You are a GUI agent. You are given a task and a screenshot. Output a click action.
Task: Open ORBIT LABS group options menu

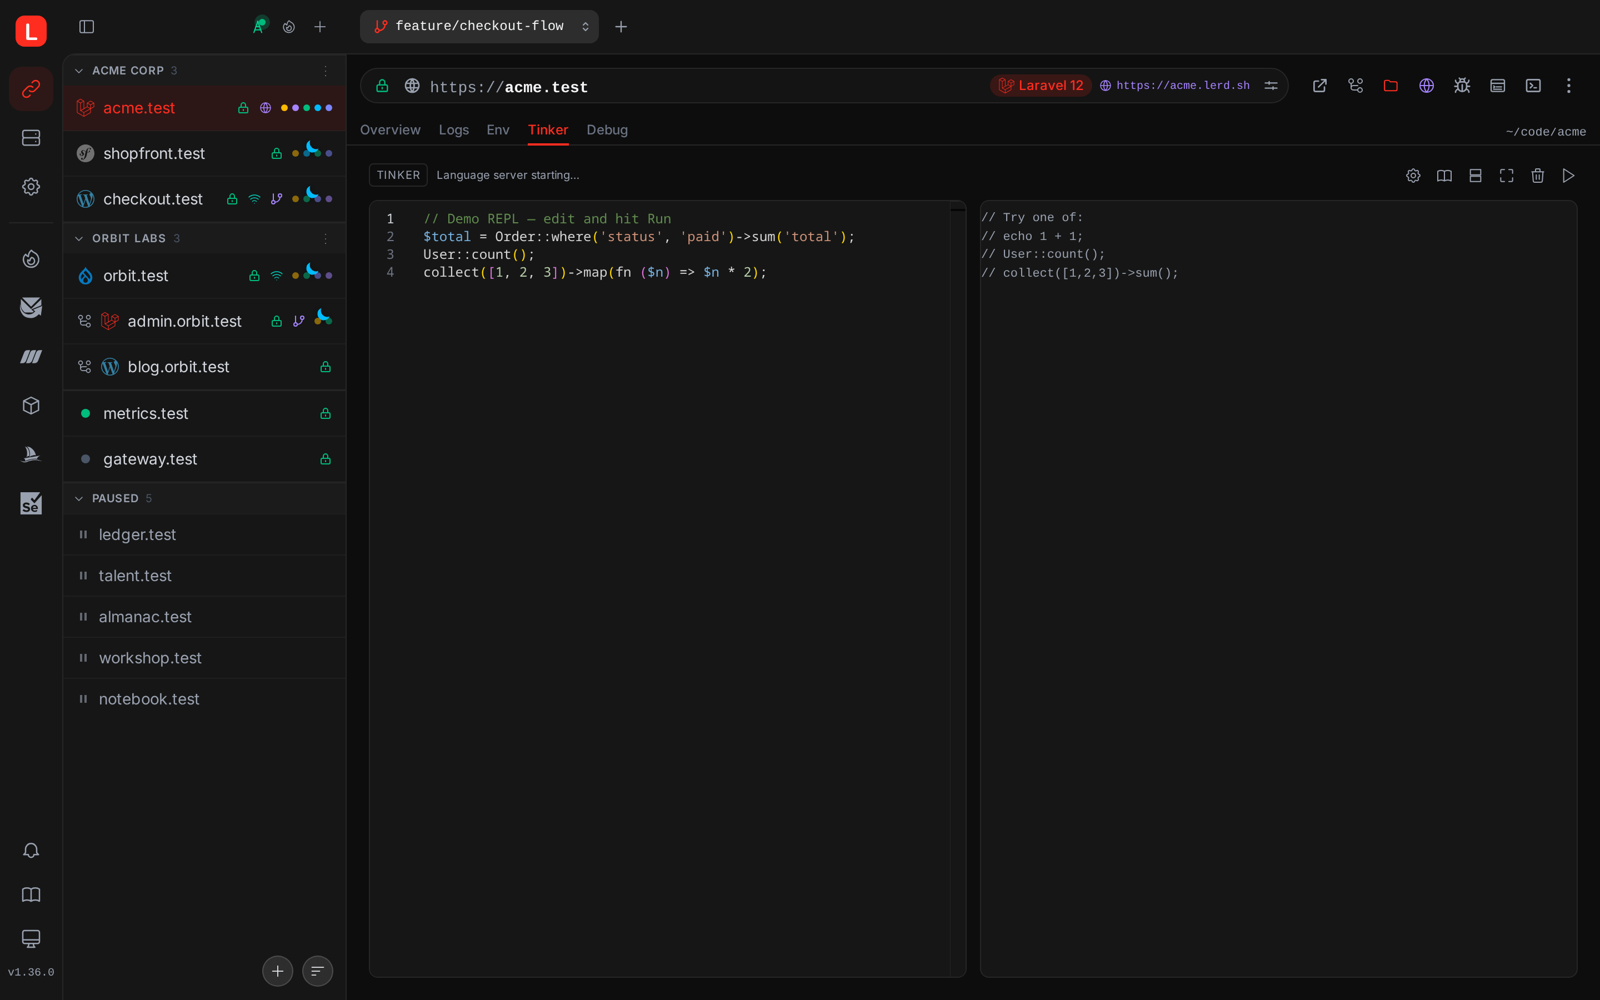click(x=326, y=238)
